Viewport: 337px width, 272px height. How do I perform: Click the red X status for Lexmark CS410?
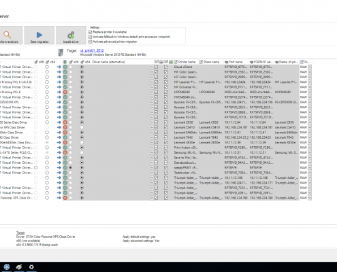[65, 127]
